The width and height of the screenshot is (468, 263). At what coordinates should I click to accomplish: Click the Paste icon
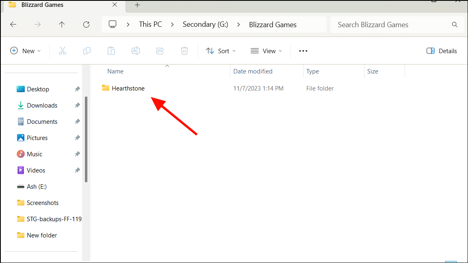click(x=111, y=50)
